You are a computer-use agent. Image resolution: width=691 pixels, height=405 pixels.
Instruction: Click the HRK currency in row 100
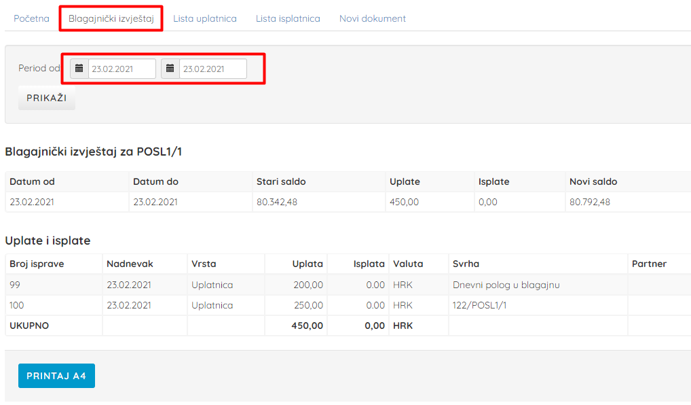click(403, 305)
